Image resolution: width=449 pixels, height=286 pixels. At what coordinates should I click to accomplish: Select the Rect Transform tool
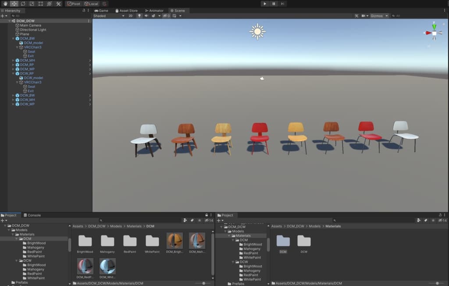tap(41, 3)
